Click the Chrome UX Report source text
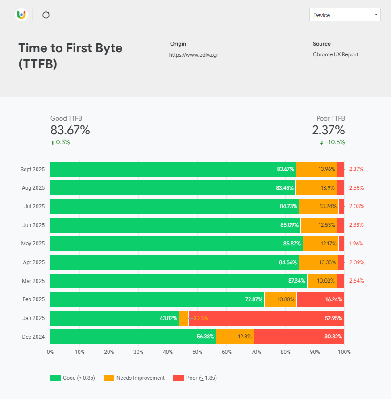The width and height of the screenshot is (391, 399). (335, 54)
